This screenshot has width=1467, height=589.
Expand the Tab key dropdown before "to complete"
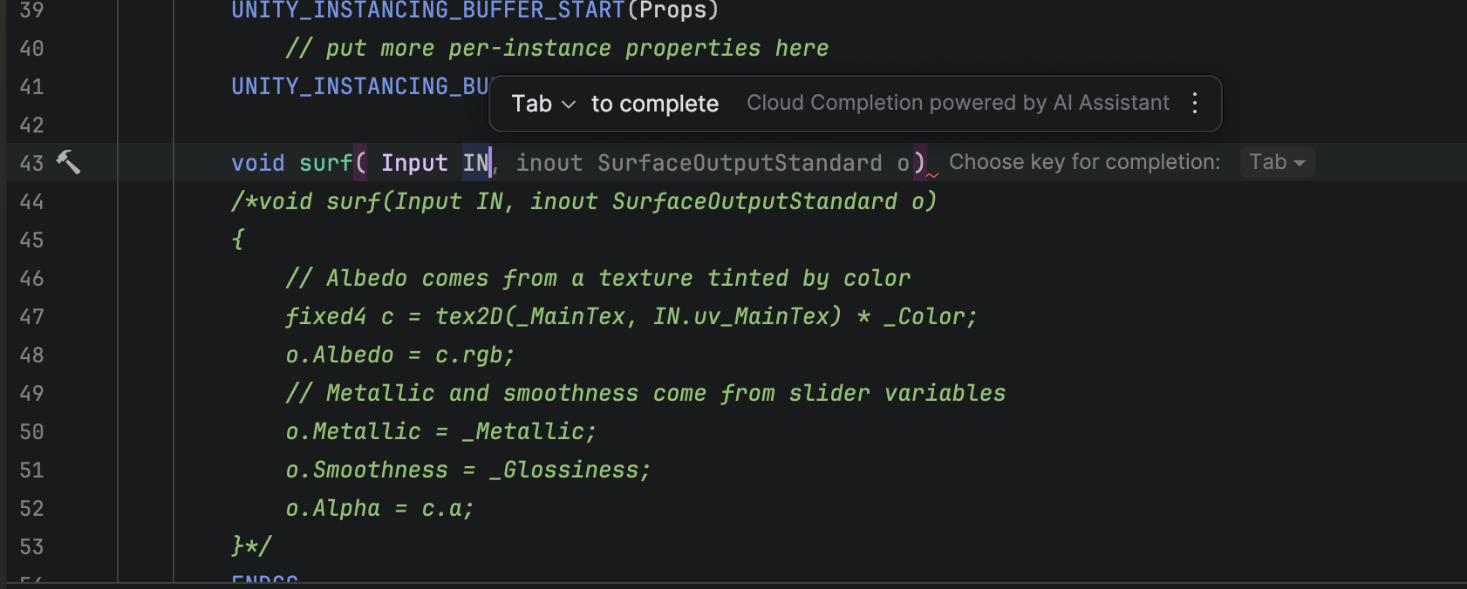(x=543, y=104)
